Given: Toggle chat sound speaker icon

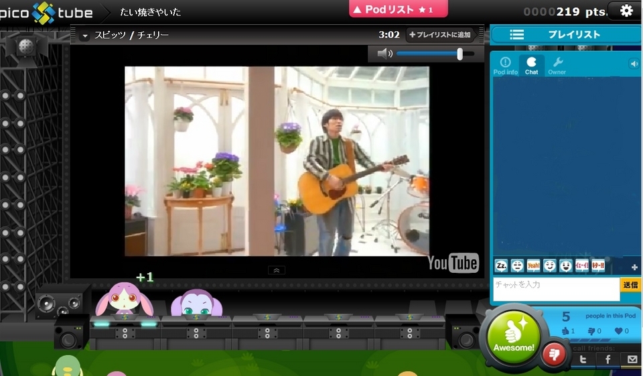Looking at the screenshot, I should click(634, 64).
